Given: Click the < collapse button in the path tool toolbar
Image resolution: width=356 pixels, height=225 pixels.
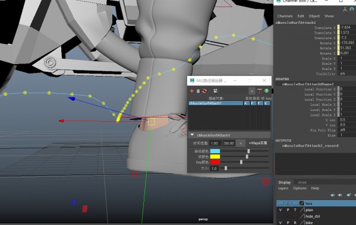Looking at the screenshot, I should point(252,91).
